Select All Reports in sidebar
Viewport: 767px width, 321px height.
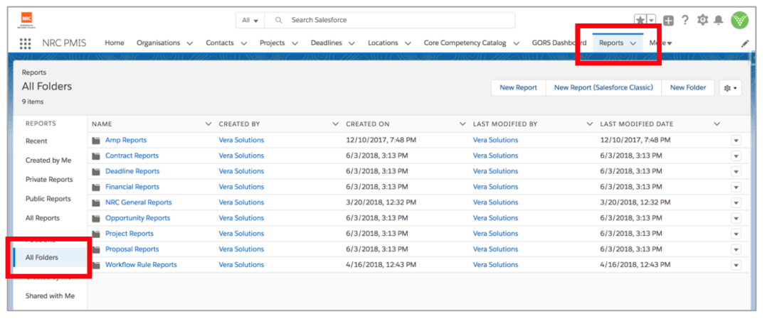coord(43,218)
